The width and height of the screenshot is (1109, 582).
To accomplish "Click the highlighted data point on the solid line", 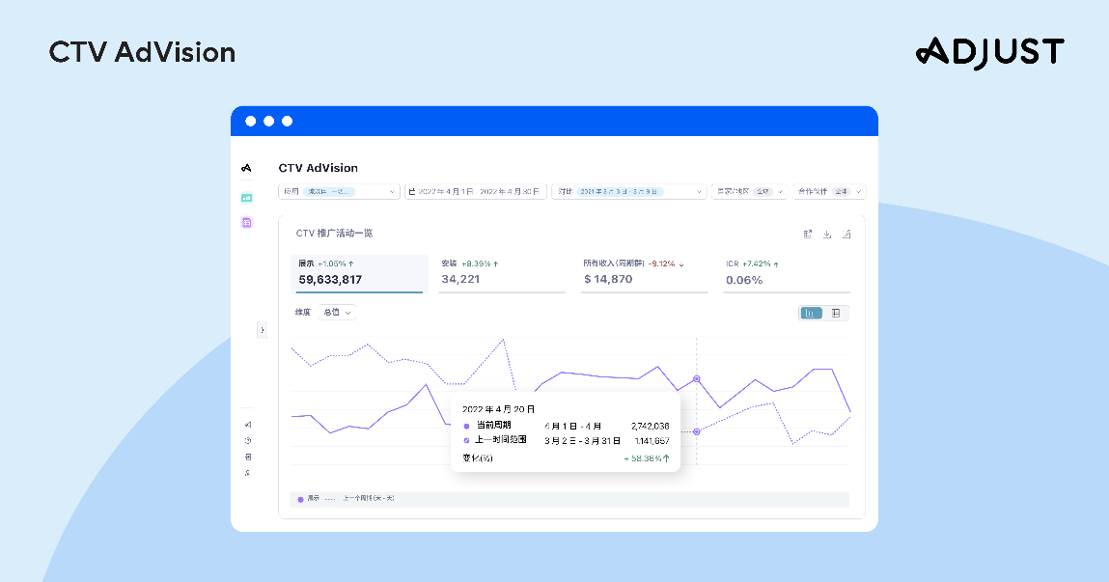I will tap(697, 379).
